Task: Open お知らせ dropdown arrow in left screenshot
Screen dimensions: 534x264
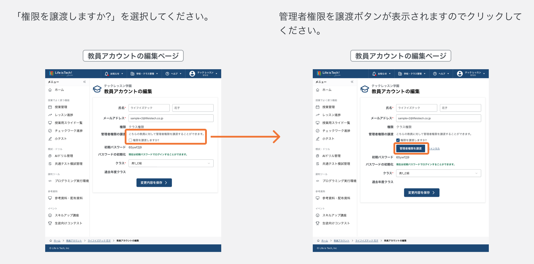Action: 122,74
